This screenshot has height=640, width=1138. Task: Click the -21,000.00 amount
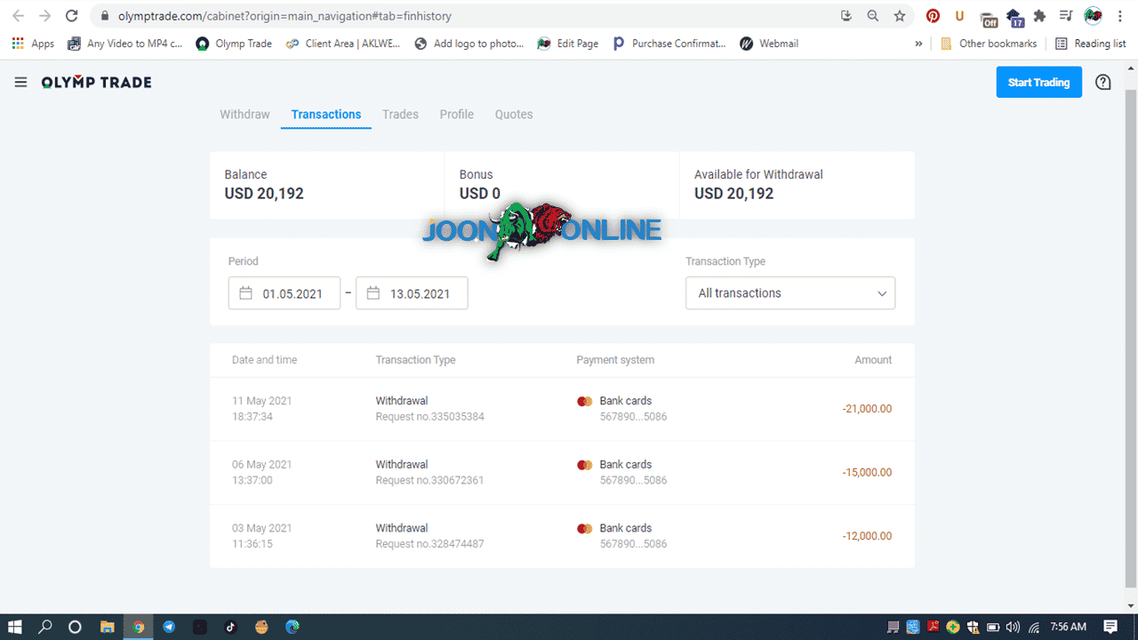(867, 409)
